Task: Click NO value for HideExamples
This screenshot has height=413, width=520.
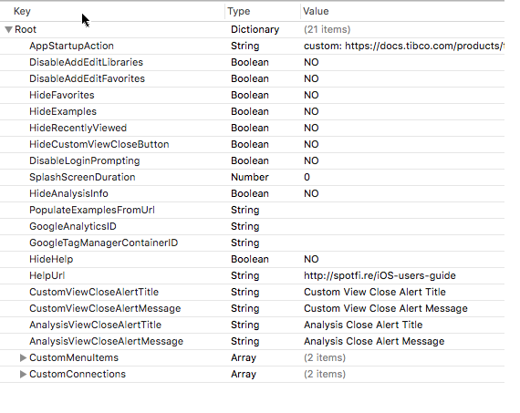Action: [x=311, y=111]
